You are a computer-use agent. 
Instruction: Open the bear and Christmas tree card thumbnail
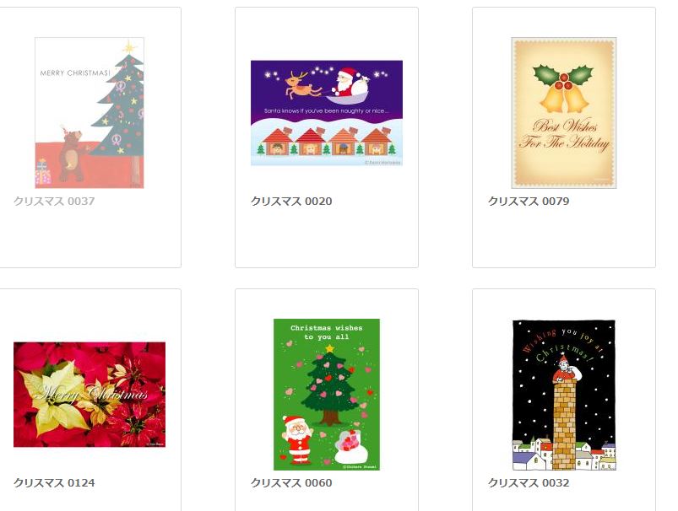pos(89,113)
